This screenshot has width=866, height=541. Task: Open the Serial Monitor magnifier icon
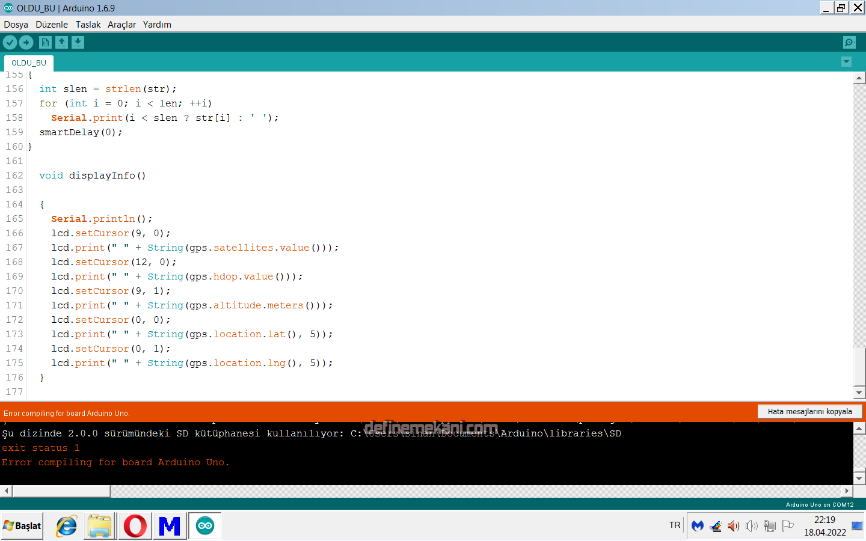tap(849, 42)
